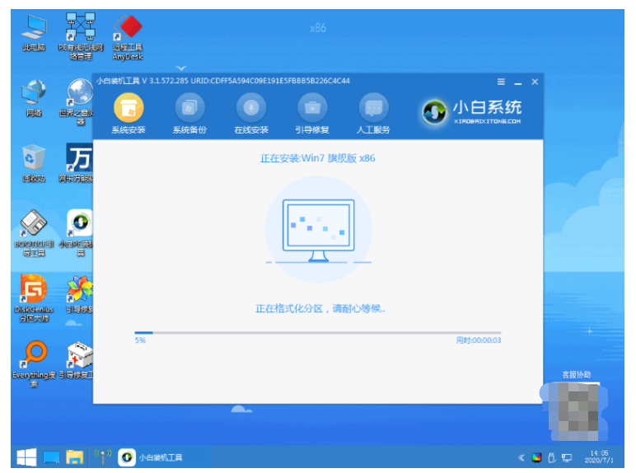This screenshot has width=636, height=473.
Task: Select the 在线安装 online install icon
Action: [x=251, y=113]
